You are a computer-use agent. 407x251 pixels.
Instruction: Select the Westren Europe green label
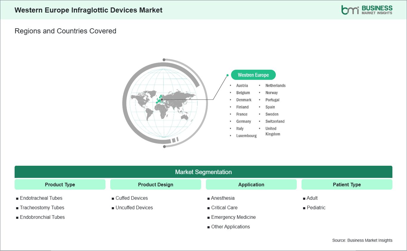point(253,75)
